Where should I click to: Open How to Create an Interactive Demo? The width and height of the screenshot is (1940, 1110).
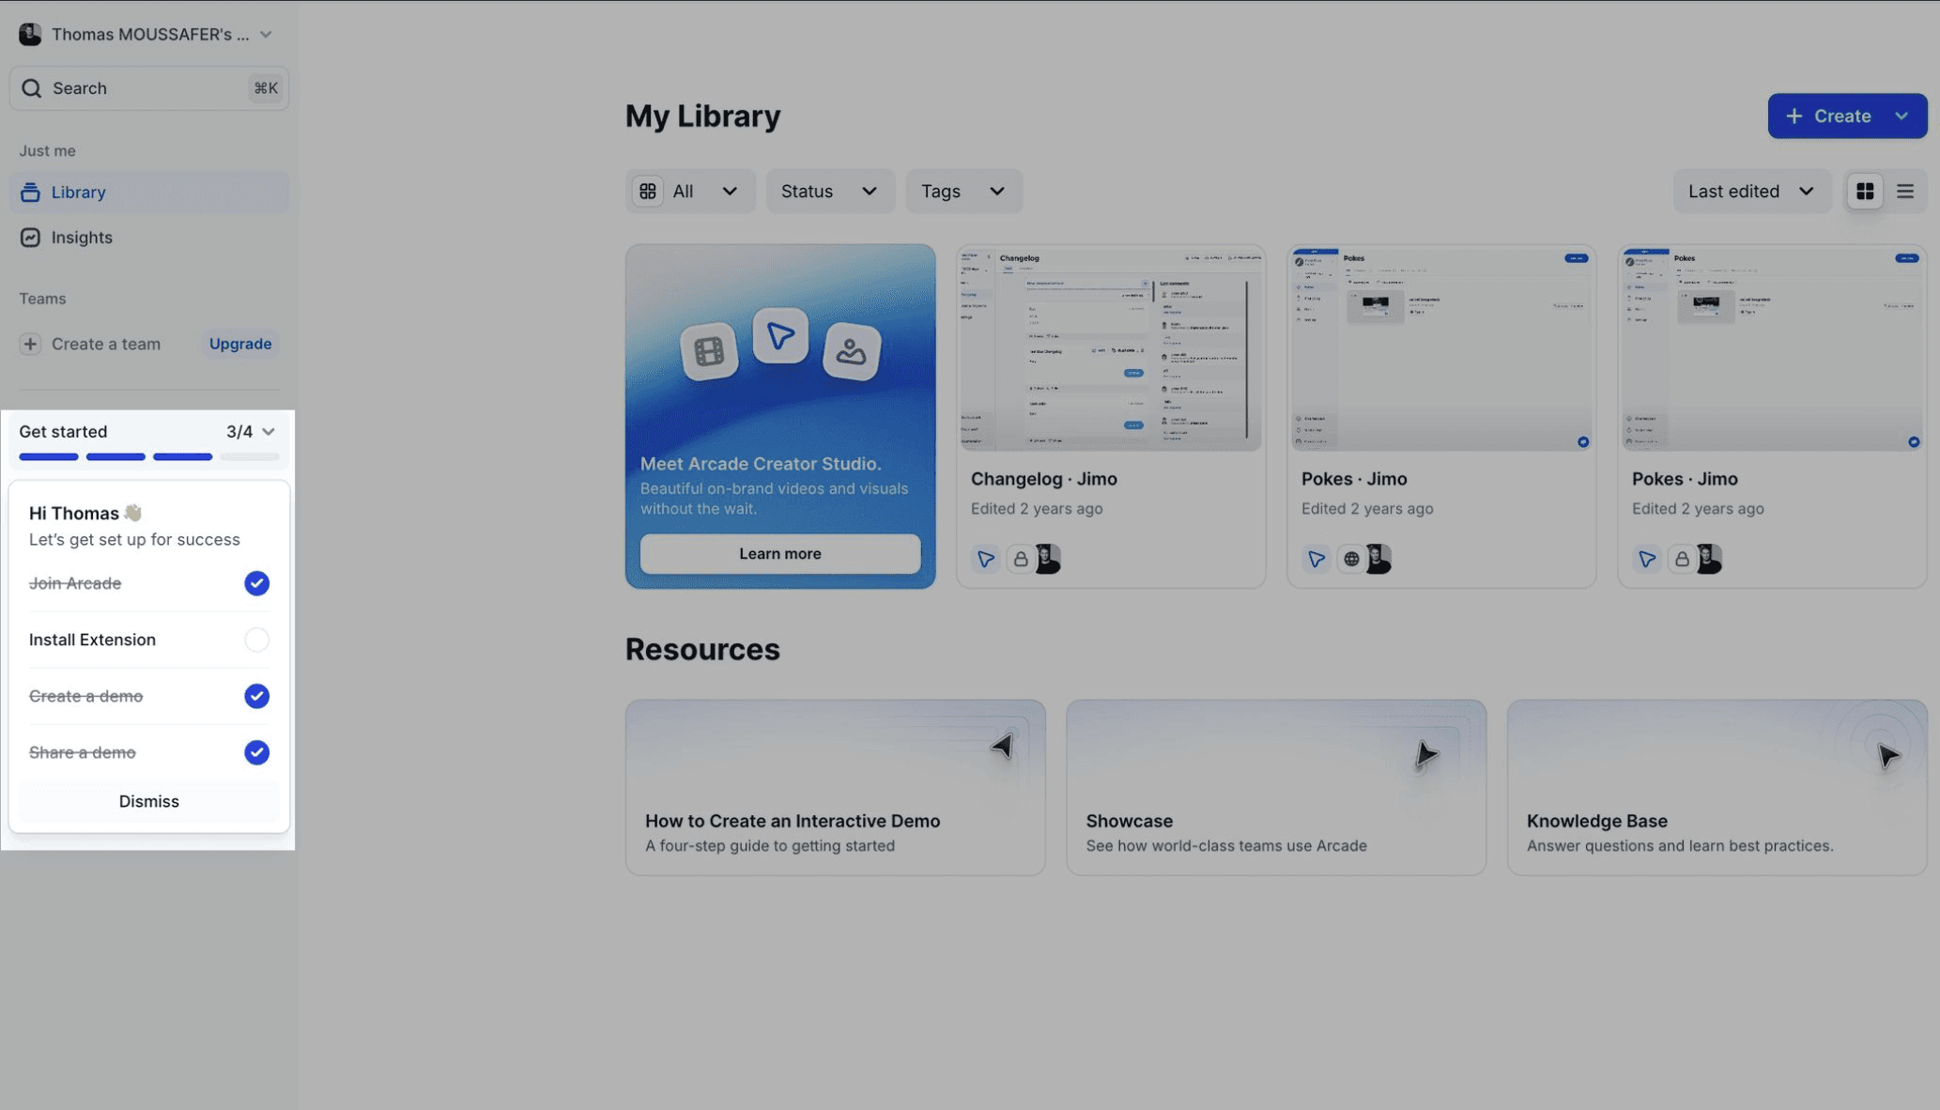[836, 788]
